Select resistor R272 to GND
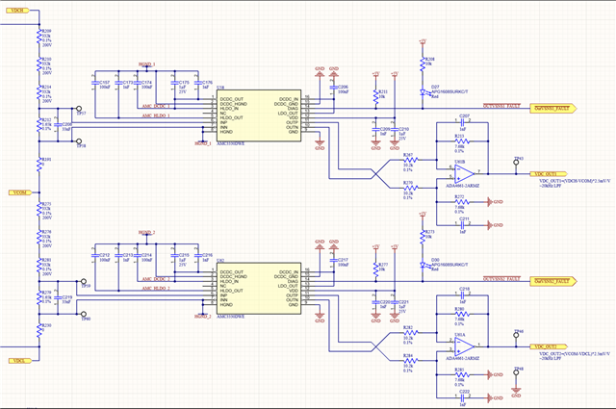 point(462,202)
